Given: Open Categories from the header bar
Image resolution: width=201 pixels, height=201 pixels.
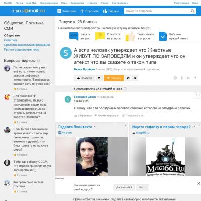Looking at the screenshot, I should [67, 11].
